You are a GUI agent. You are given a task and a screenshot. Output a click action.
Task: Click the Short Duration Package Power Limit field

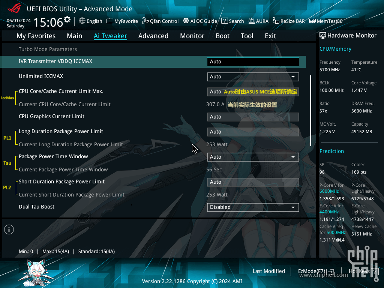point(253,182)
